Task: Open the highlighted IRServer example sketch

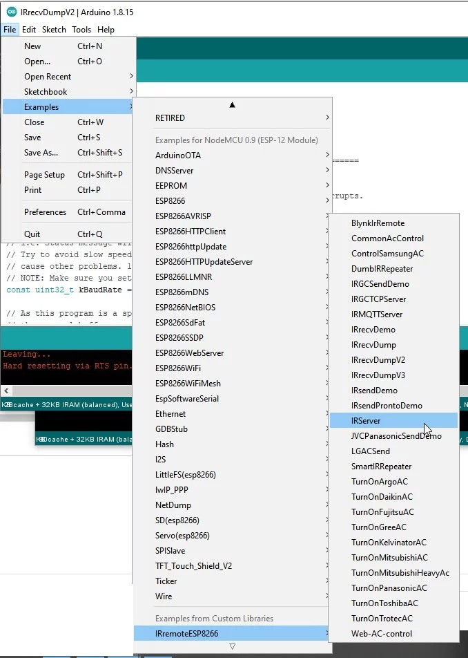Action: (394, 420)
